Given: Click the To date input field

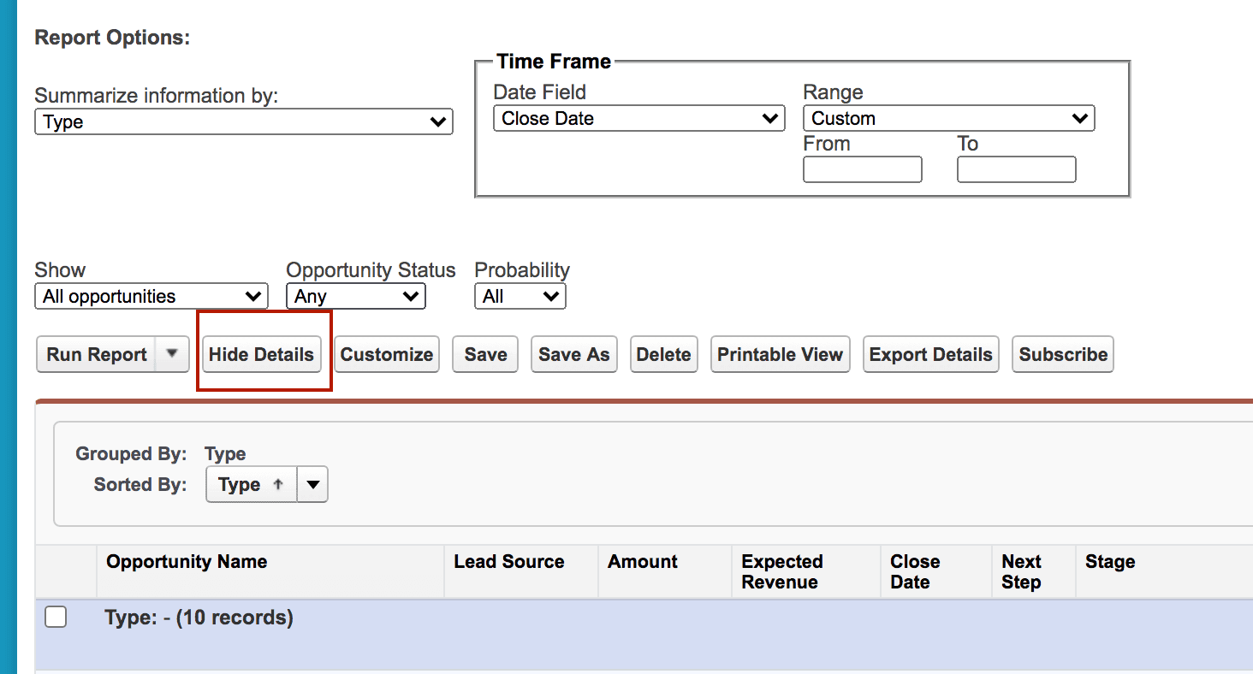Looking at the screenshot, I should [x=1016, y=169].
